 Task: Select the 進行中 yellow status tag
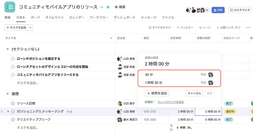click(230, 111)
